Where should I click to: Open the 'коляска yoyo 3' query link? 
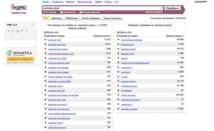click(x=56, y=86)
